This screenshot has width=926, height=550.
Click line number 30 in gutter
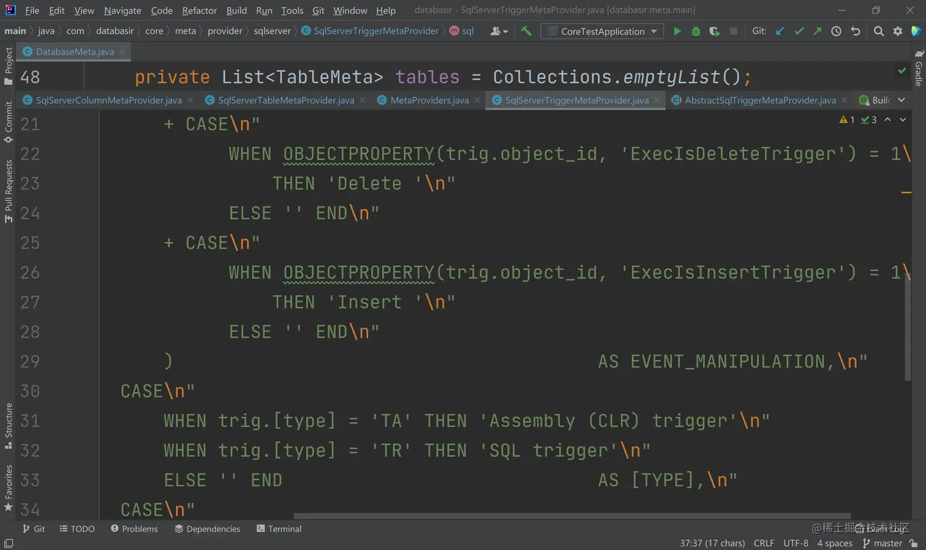pyautogui.click(x=30, y=391)
